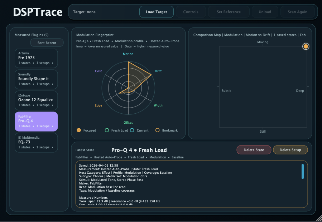Select Arturia Pre 1973 plugin
The height and width of the screenshot is (222, 322).
click(x=36, y=58)
